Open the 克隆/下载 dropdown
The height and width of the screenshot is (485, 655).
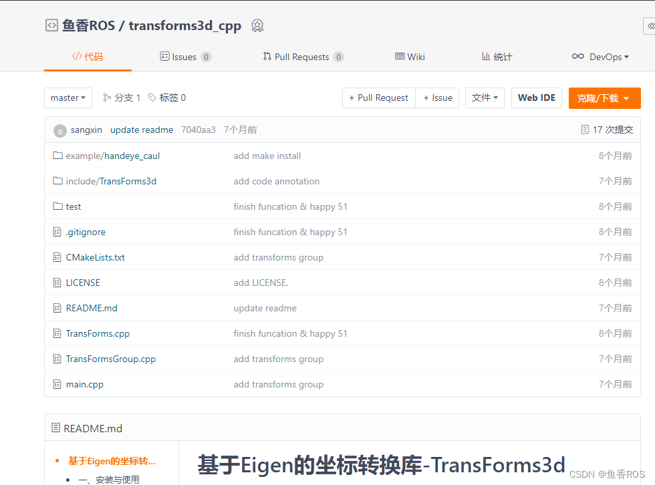[604, 98]
